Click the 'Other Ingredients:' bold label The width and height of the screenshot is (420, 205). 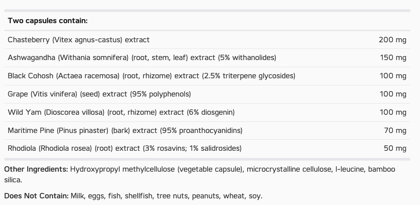click(36, 169)
